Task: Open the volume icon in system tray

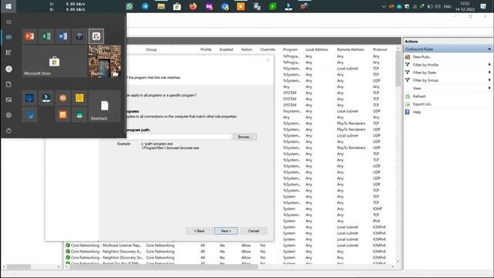Action: click(x=438, y=6)
